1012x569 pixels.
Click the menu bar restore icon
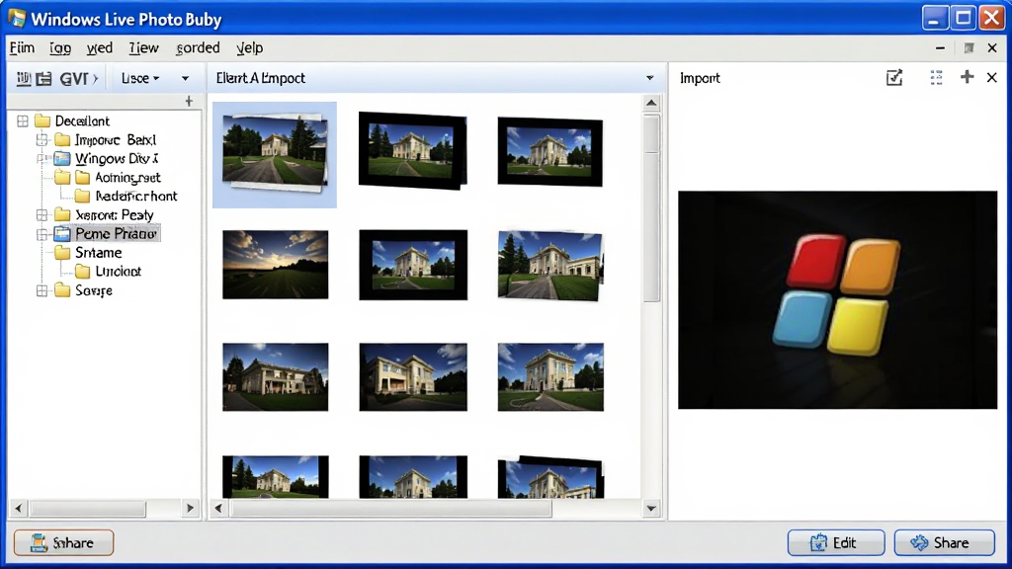[969, 47]
